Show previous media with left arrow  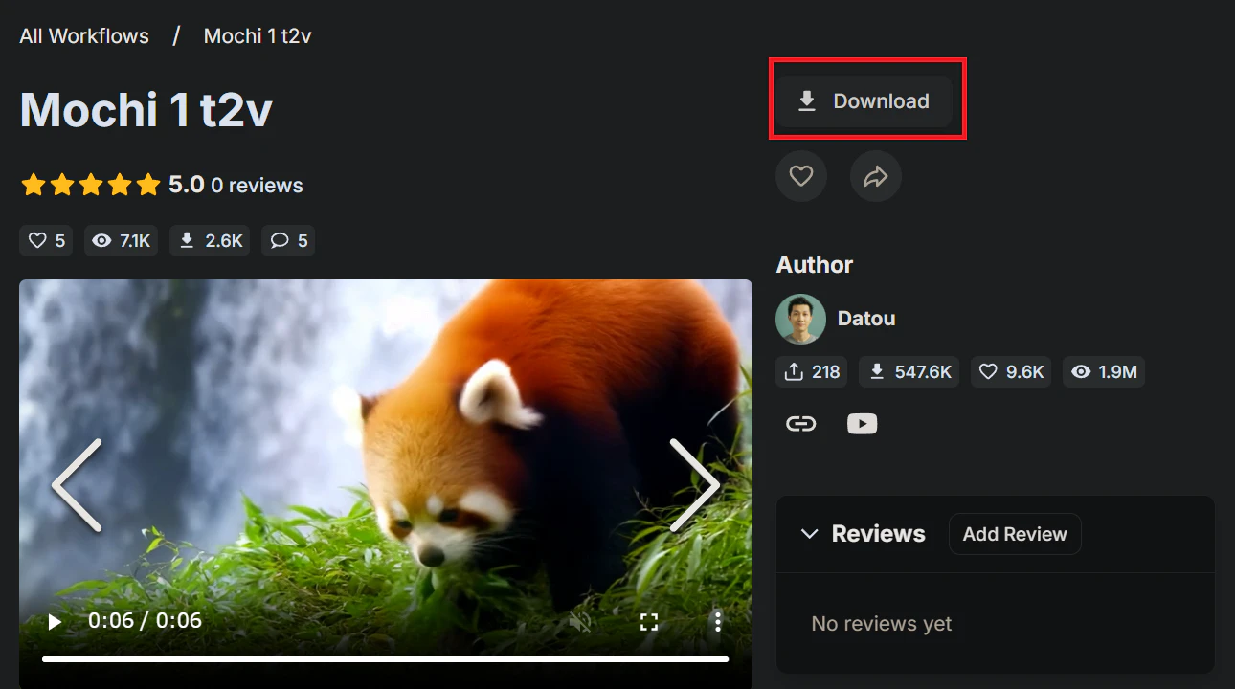pyautogui.click(x=77, y=485)
